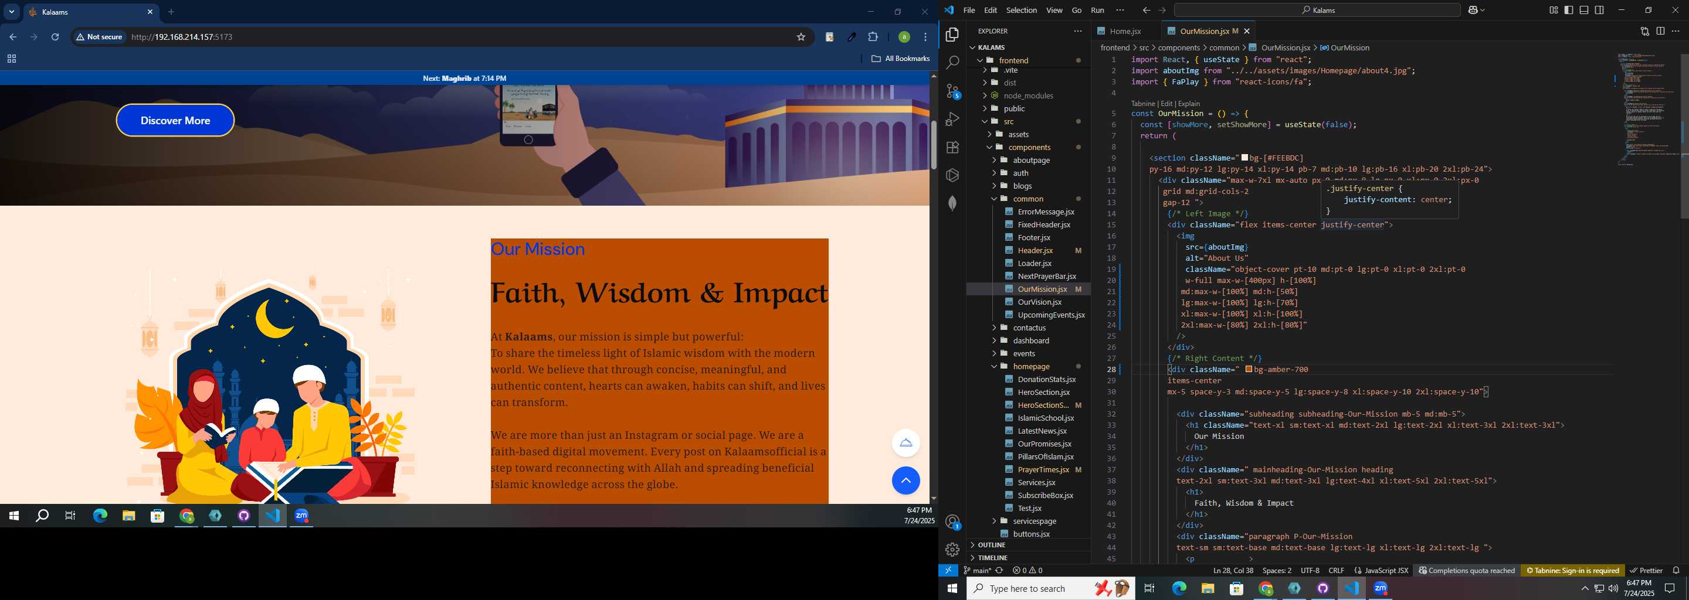Open Chrome Extensions puzzle icon
The image size is (1689, 600).
tap(873, 37)
